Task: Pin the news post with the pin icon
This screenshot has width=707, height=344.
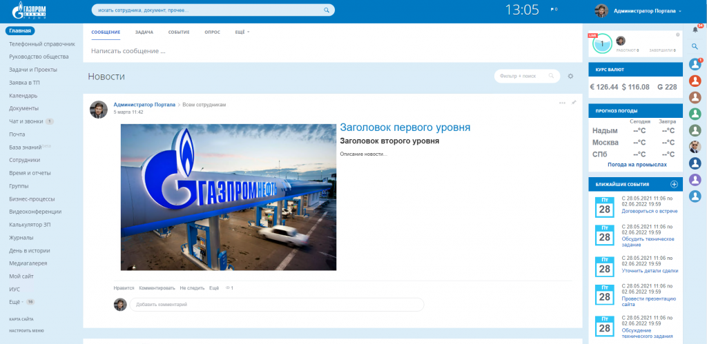Action: (x=574, y=103)
